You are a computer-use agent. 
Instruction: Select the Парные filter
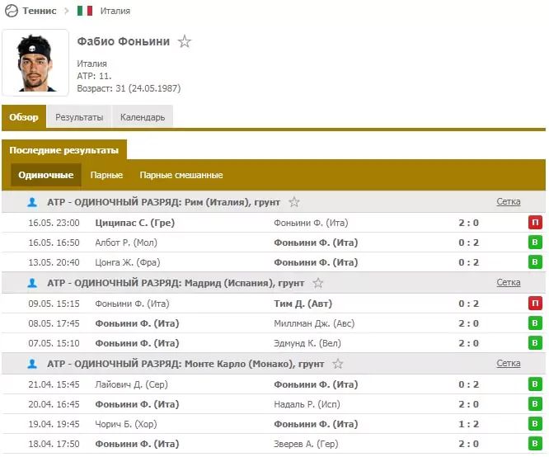(x=106, y=175)
